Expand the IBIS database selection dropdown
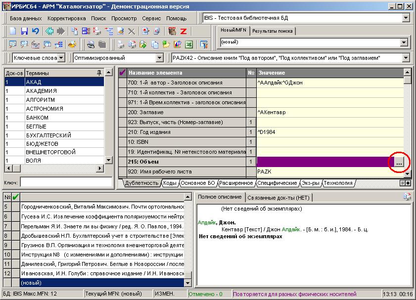 pos(406,18)
